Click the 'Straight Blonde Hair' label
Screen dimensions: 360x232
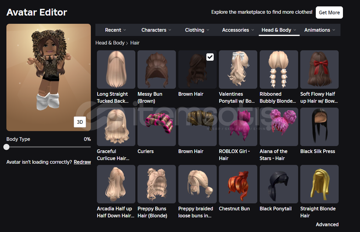click(x=318, y=212)
